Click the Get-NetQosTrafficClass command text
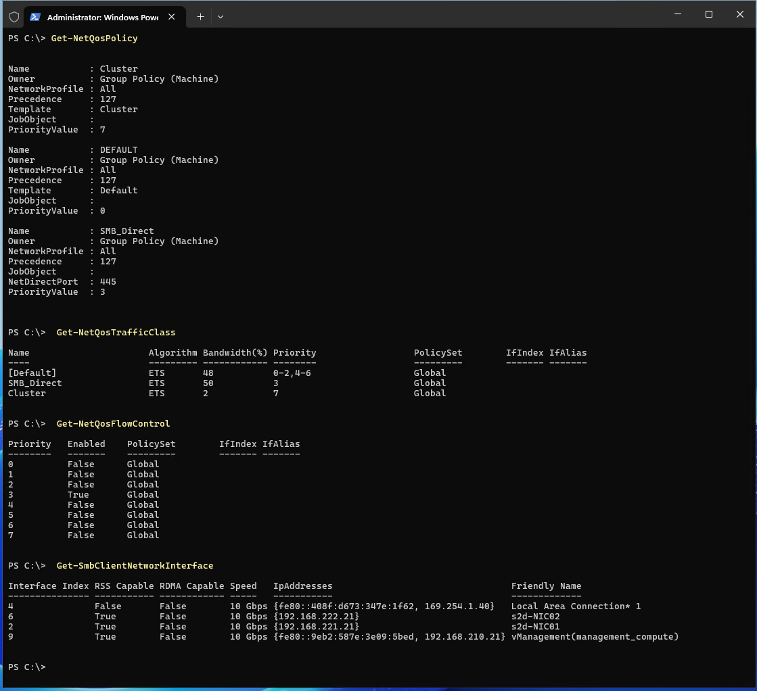 tap(116, 333)
